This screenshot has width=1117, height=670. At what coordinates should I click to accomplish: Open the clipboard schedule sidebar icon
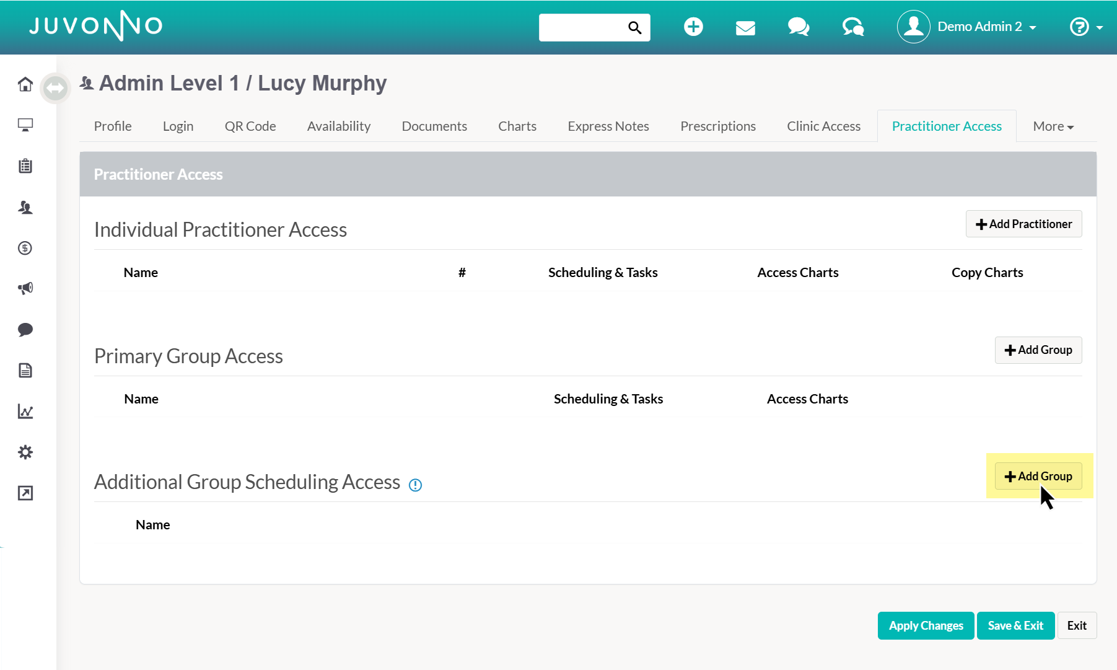click(x=25, y=166)
